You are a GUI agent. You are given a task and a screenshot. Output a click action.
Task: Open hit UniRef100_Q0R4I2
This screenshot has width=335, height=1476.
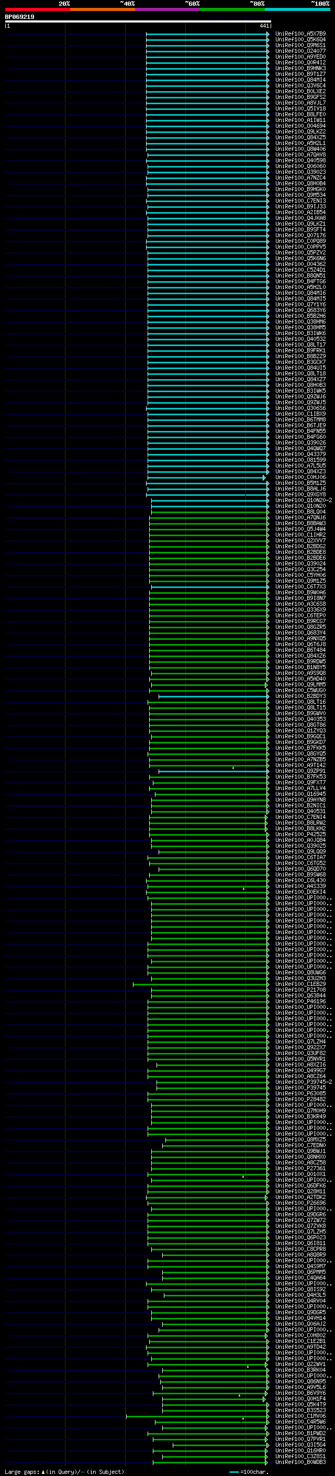pyautogui.click(x=300, y=62)
